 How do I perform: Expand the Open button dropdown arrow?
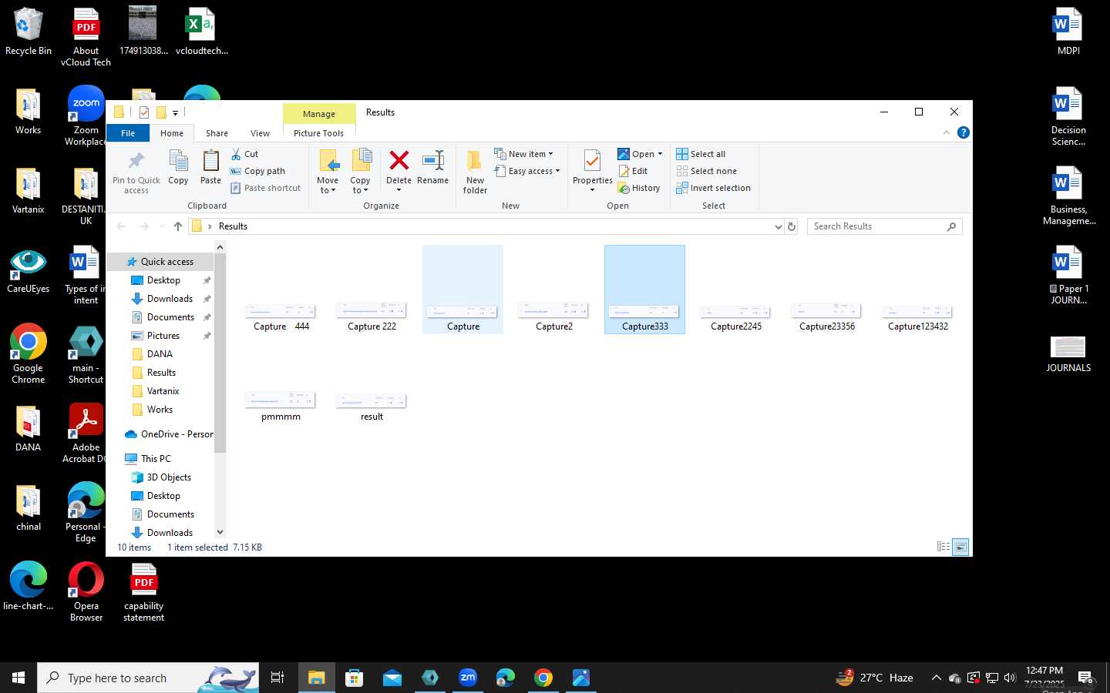coord(660,154)
